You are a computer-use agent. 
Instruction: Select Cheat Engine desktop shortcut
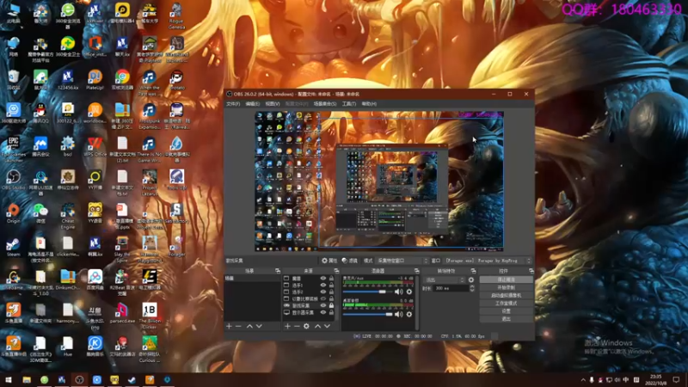tap(68, 216)
